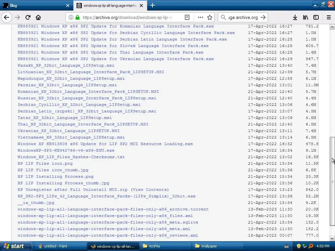Download XP Unregister after Full Uninstall MUI.zip
335x251 pixels.
[72, 190]
